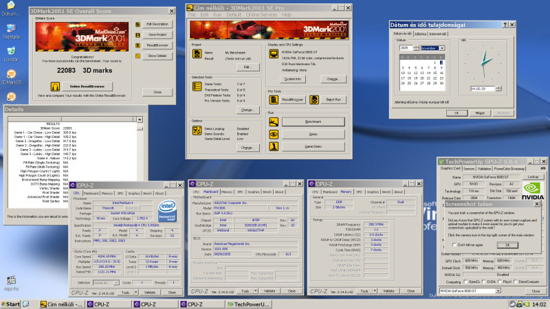
Task: Click the ResultBrowser icon under Pro Tools
Action: [274, 100]
